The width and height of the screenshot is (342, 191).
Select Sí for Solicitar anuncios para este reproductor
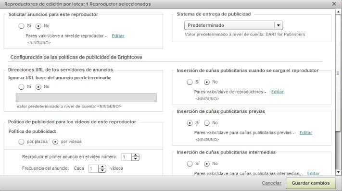click(x=21, y=26)
